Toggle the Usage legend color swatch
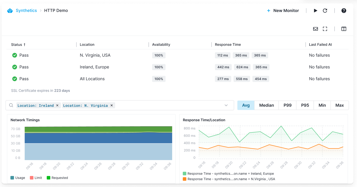Viewport: 357px width, 187px height. tap(12, 178)
